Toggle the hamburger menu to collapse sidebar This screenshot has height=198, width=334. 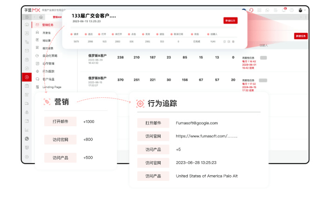27,17
